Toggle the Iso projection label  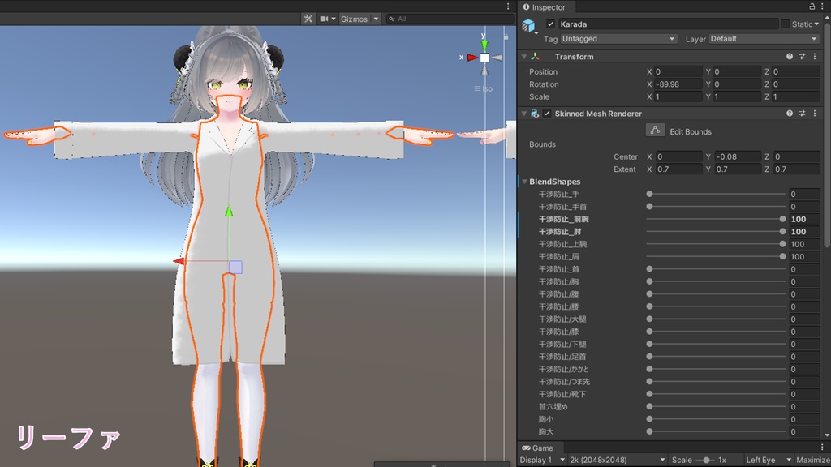tap(483, 88)
